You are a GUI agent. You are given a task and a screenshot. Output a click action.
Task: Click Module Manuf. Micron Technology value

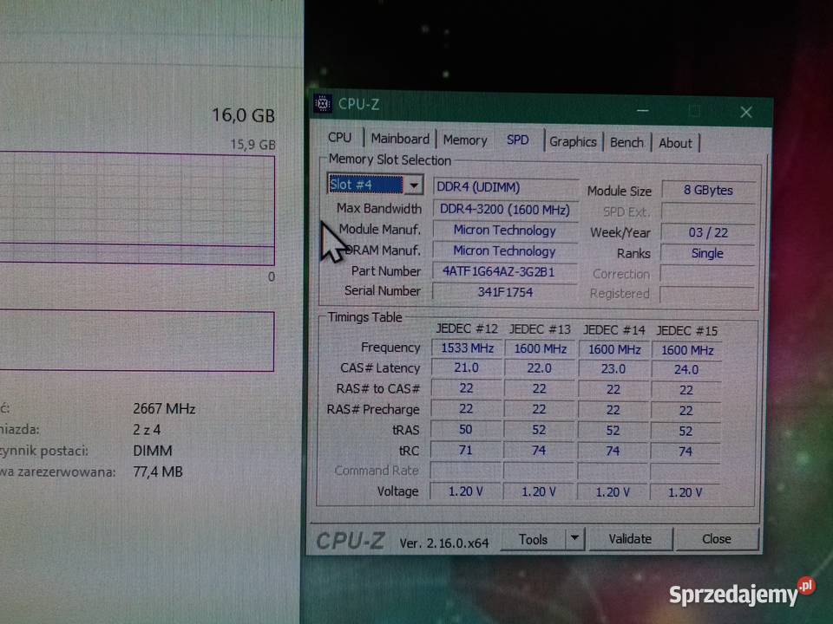click(x=504, y=231)
